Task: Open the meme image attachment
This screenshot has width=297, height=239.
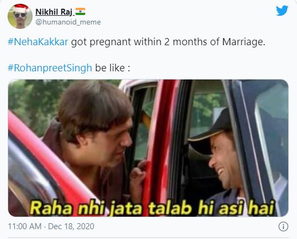Action: click(x=148, y=148)
